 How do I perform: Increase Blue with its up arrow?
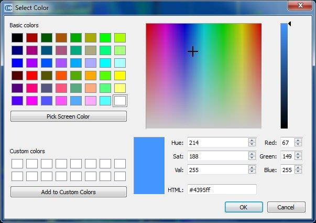click(x=298, y=167)
